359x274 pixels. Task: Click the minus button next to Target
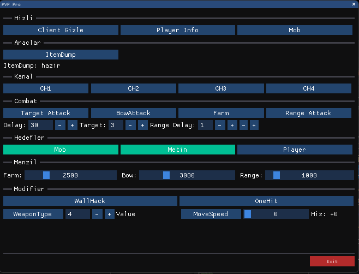point(130,126)
